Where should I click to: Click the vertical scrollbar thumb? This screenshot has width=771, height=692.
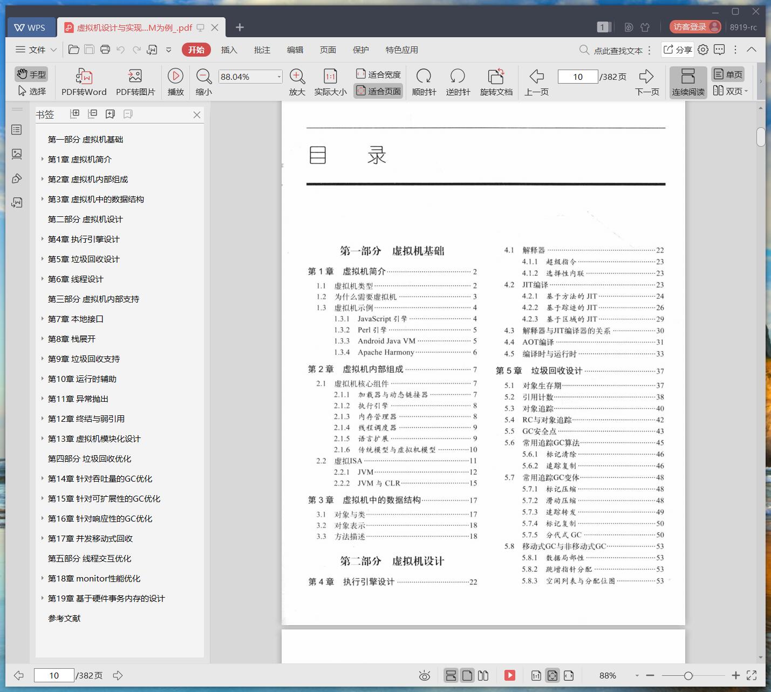coord(761,137)
